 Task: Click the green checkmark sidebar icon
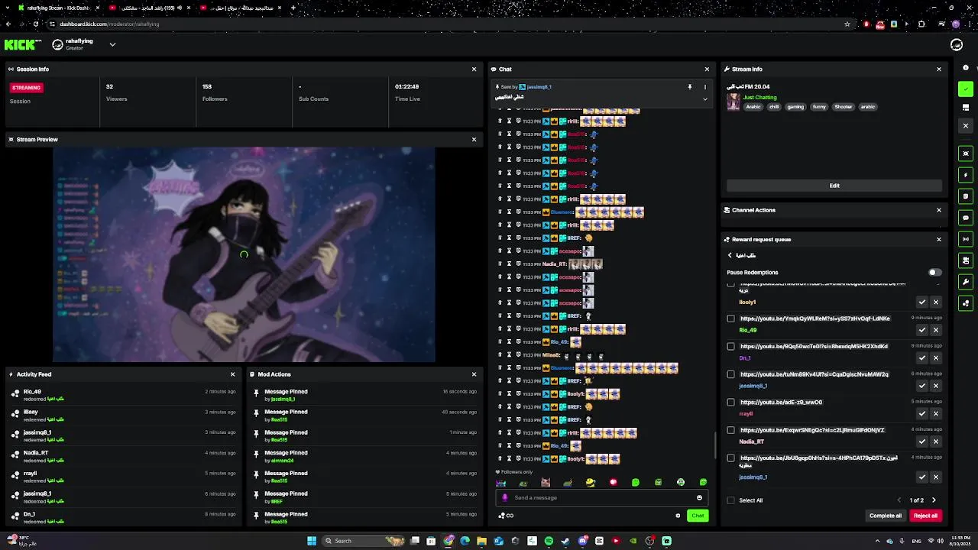click(x=966, y=89)
